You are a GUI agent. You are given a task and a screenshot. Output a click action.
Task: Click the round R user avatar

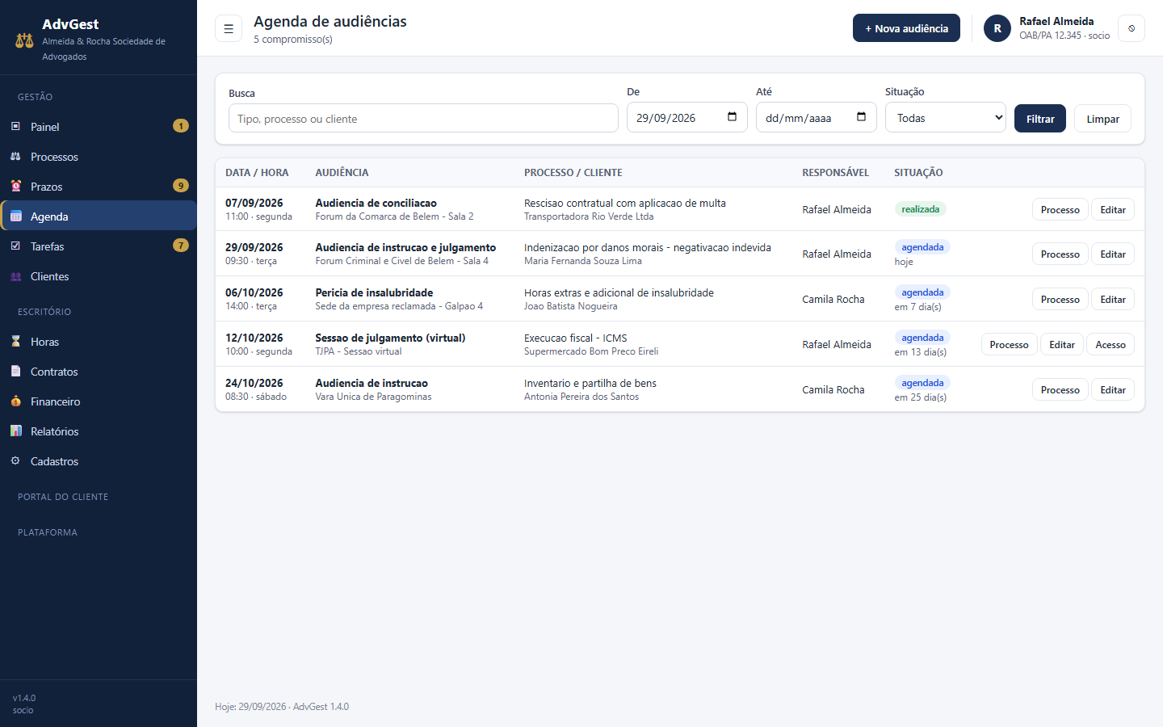(997, 28)
